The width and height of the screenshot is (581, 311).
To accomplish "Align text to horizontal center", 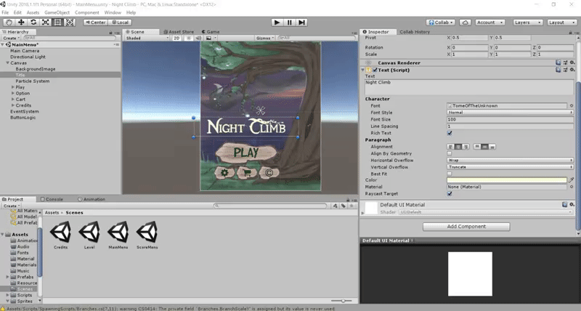I will pyautogui.click(x=458, y=147).
